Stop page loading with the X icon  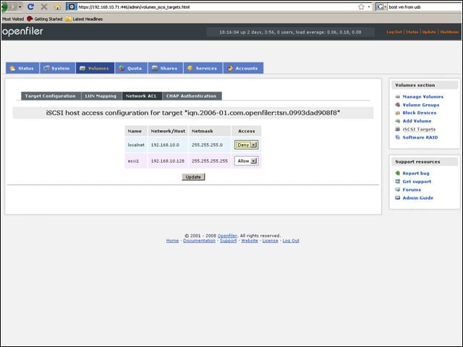click(44, 7)
